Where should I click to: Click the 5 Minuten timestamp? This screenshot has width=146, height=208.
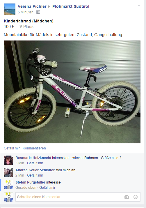(26, 12)
